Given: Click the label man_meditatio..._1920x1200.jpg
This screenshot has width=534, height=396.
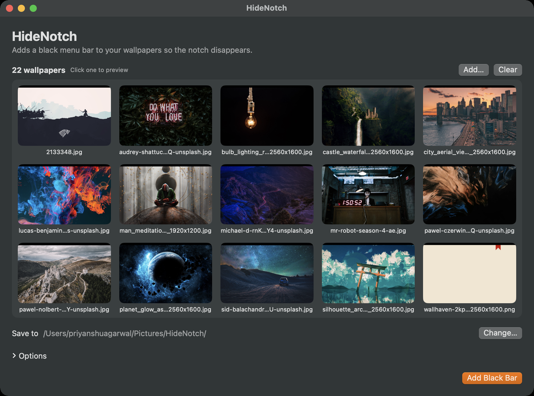Looking at the screenshot, I should point(166,231).
